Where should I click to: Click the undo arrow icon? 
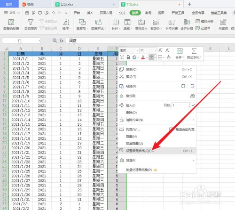click(x=53, y=13)
